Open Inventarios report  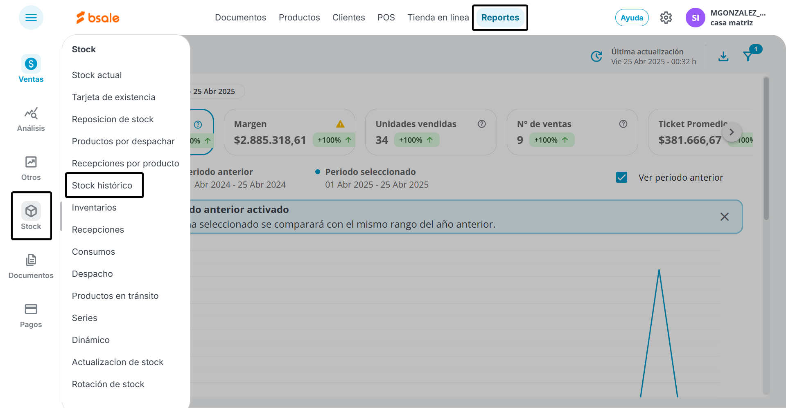(94, 208)
